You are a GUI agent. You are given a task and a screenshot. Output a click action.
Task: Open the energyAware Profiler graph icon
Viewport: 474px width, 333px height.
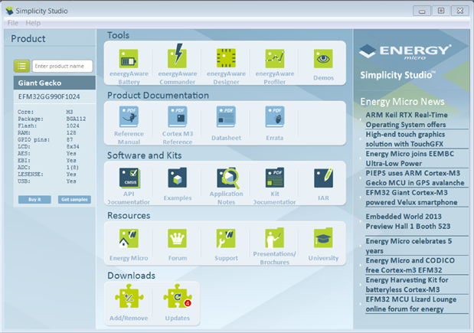click(275, 59)
